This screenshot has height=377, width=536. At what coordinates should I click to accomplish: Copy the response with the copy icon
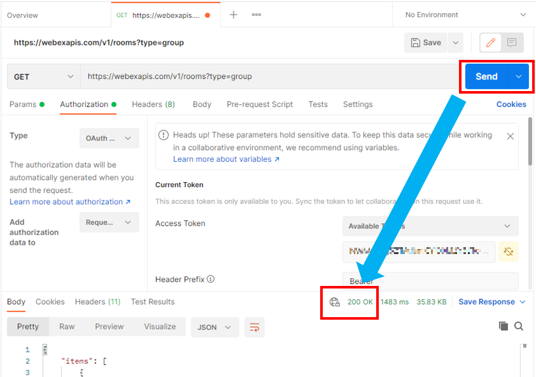click(503, 326)
